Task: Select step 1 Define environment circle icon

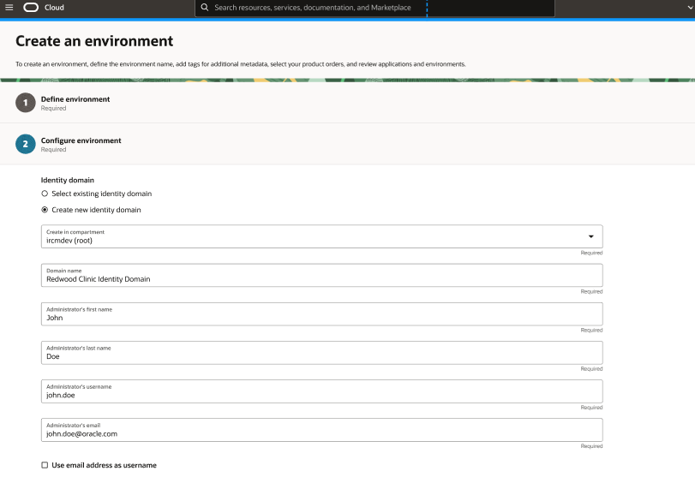Action: (x=25, y=103)
